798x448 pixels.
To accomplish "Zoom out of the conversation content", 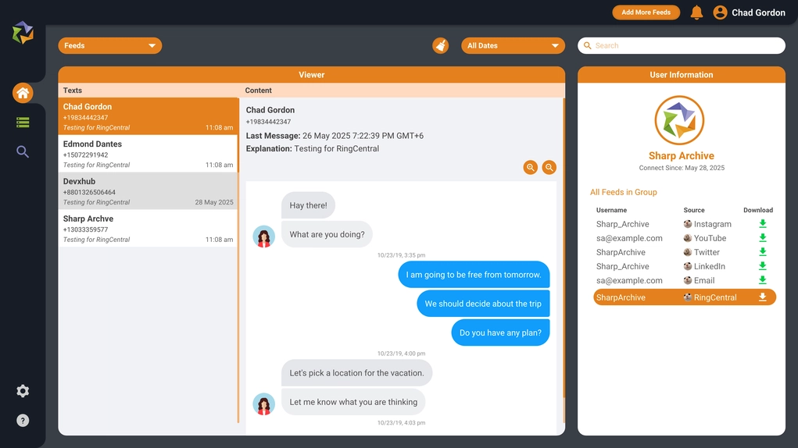I will coord(549,167).
